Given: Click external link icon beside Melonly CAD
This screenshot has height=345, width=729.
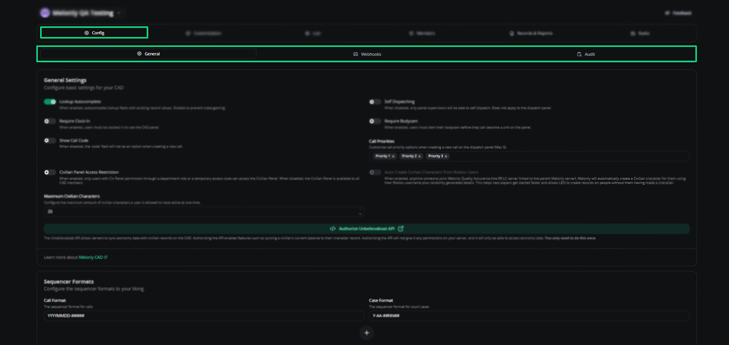Looking at the screenshot, I should point(105,257).
